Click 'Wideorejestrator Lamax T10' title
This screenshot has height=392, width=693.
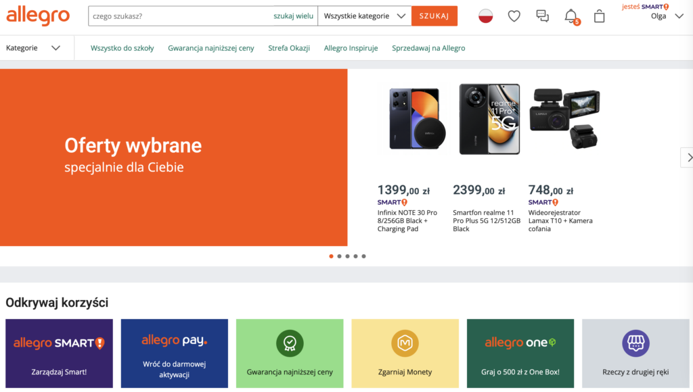pos(560,221)
